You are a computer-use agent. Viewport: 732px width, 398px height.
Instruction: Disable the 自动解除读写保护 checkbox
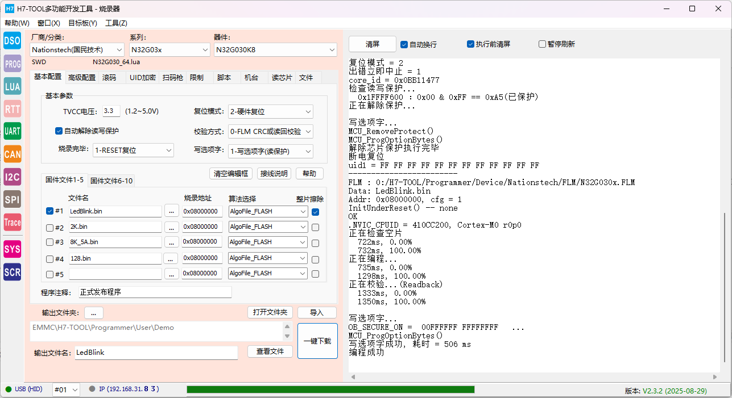pos(59,131)
